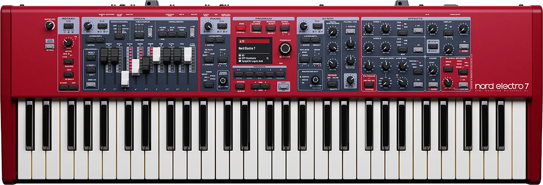Adjust the Delay Dry/Wet knob
This screenshot has width=543, height=185.
(448, 49)
